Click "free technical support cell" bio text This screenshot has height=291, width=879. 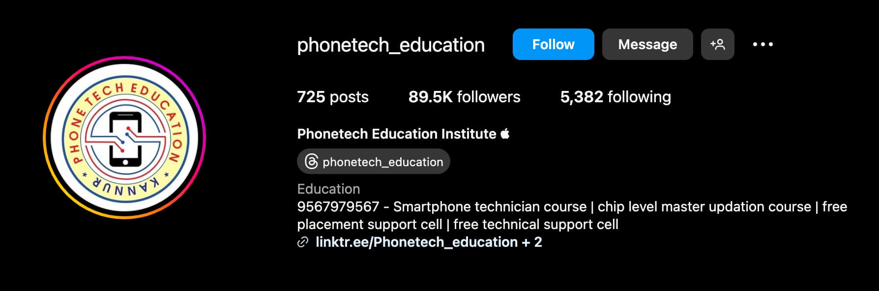click(x=535, y=224)
